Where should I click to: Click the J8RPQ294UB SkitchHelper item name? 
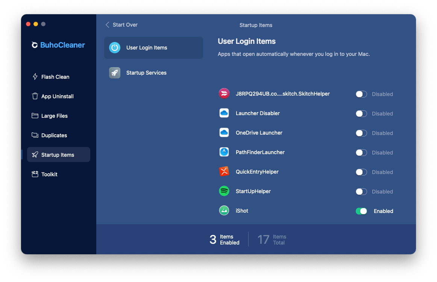click(282, 94)
